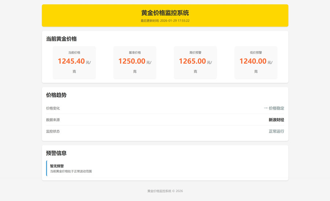Image resolution: width=330 pixels, height=201 pixels.
Task: Select the 暂无预警 alert title
Action: [57, 166]
